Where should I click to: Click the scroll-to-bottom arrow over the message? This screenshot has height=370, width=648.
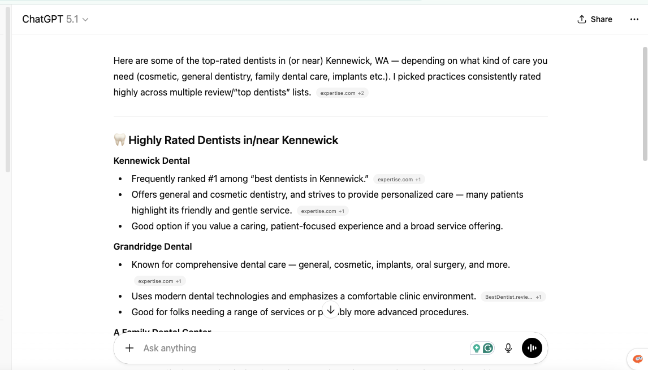click(x=330, y=310)
